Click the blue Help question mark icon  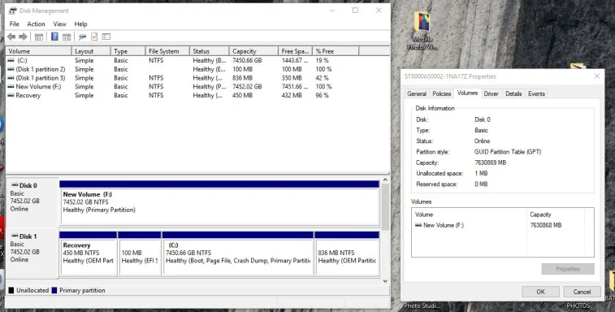pos(54,37)
